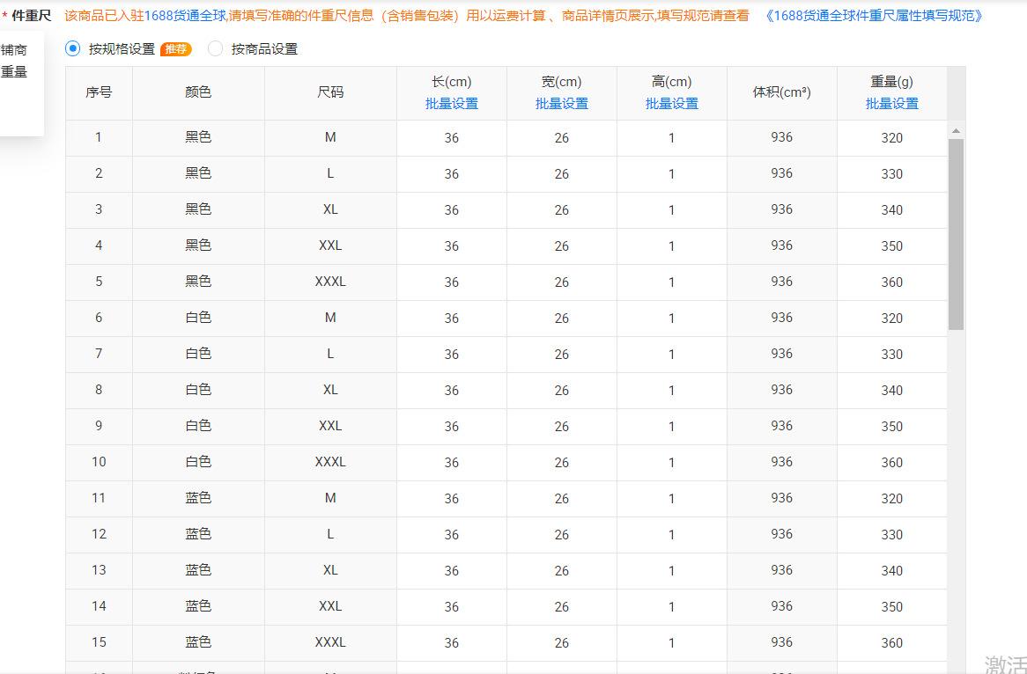
Task: Click weight field 350 in row 4
Action: coord(891,246)
